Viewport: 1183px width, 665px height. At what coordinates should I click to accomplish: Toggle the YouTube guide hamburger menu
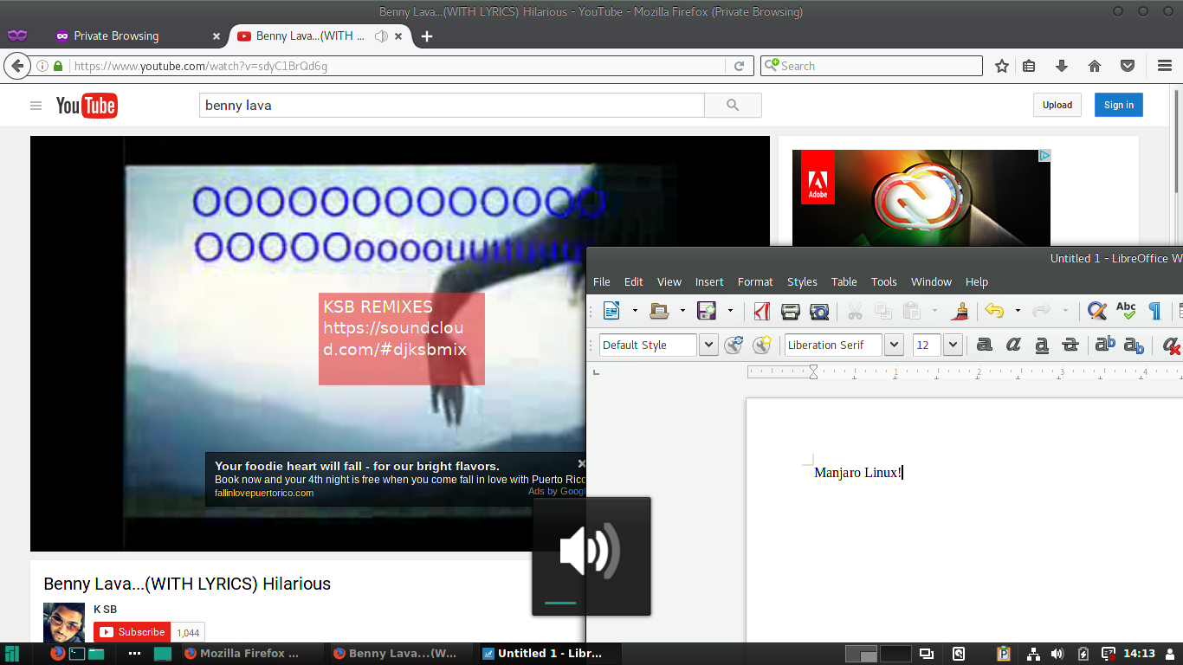(x=36, y=106)
